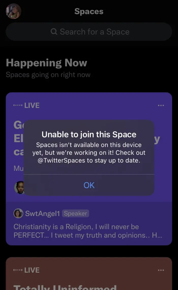Select the Happening Now heading
This screenshot has height=290, width=178.
(46, 63)
